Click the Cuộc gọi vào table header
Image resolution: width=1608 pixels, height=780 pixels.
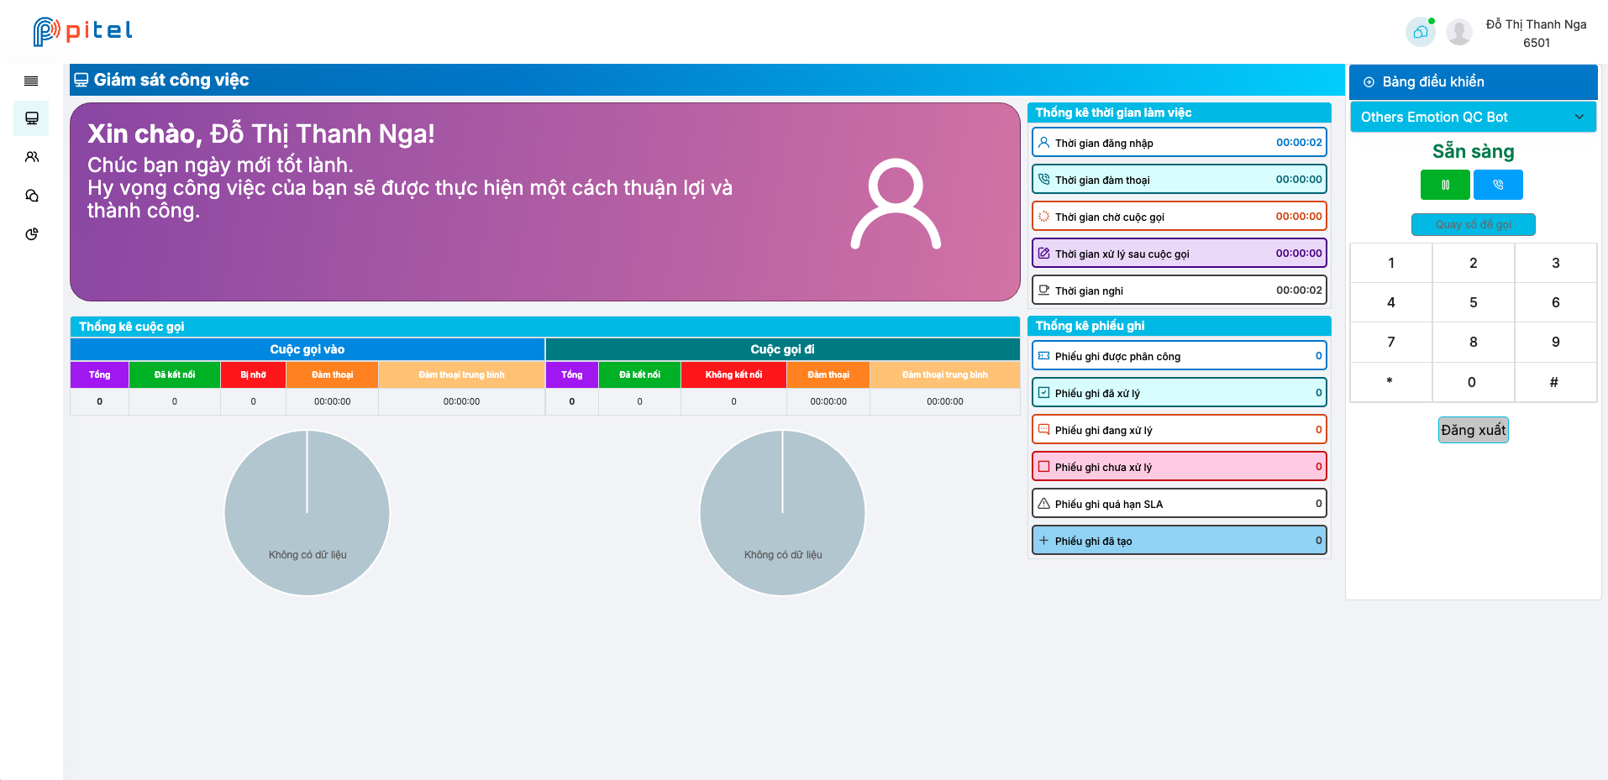click(307, 349)
